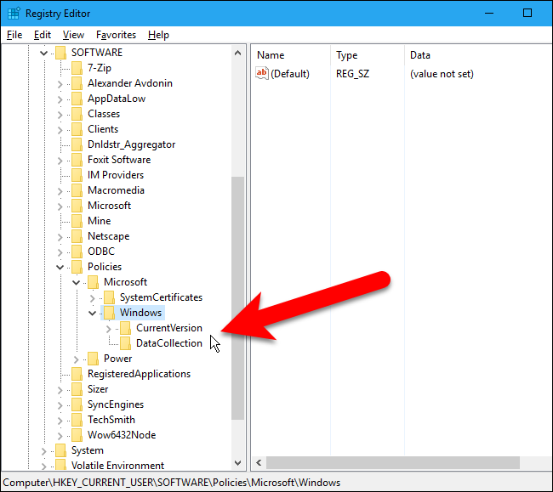
Task: Select the 7-Zip folder icon
Action: [x=77, y=68]
